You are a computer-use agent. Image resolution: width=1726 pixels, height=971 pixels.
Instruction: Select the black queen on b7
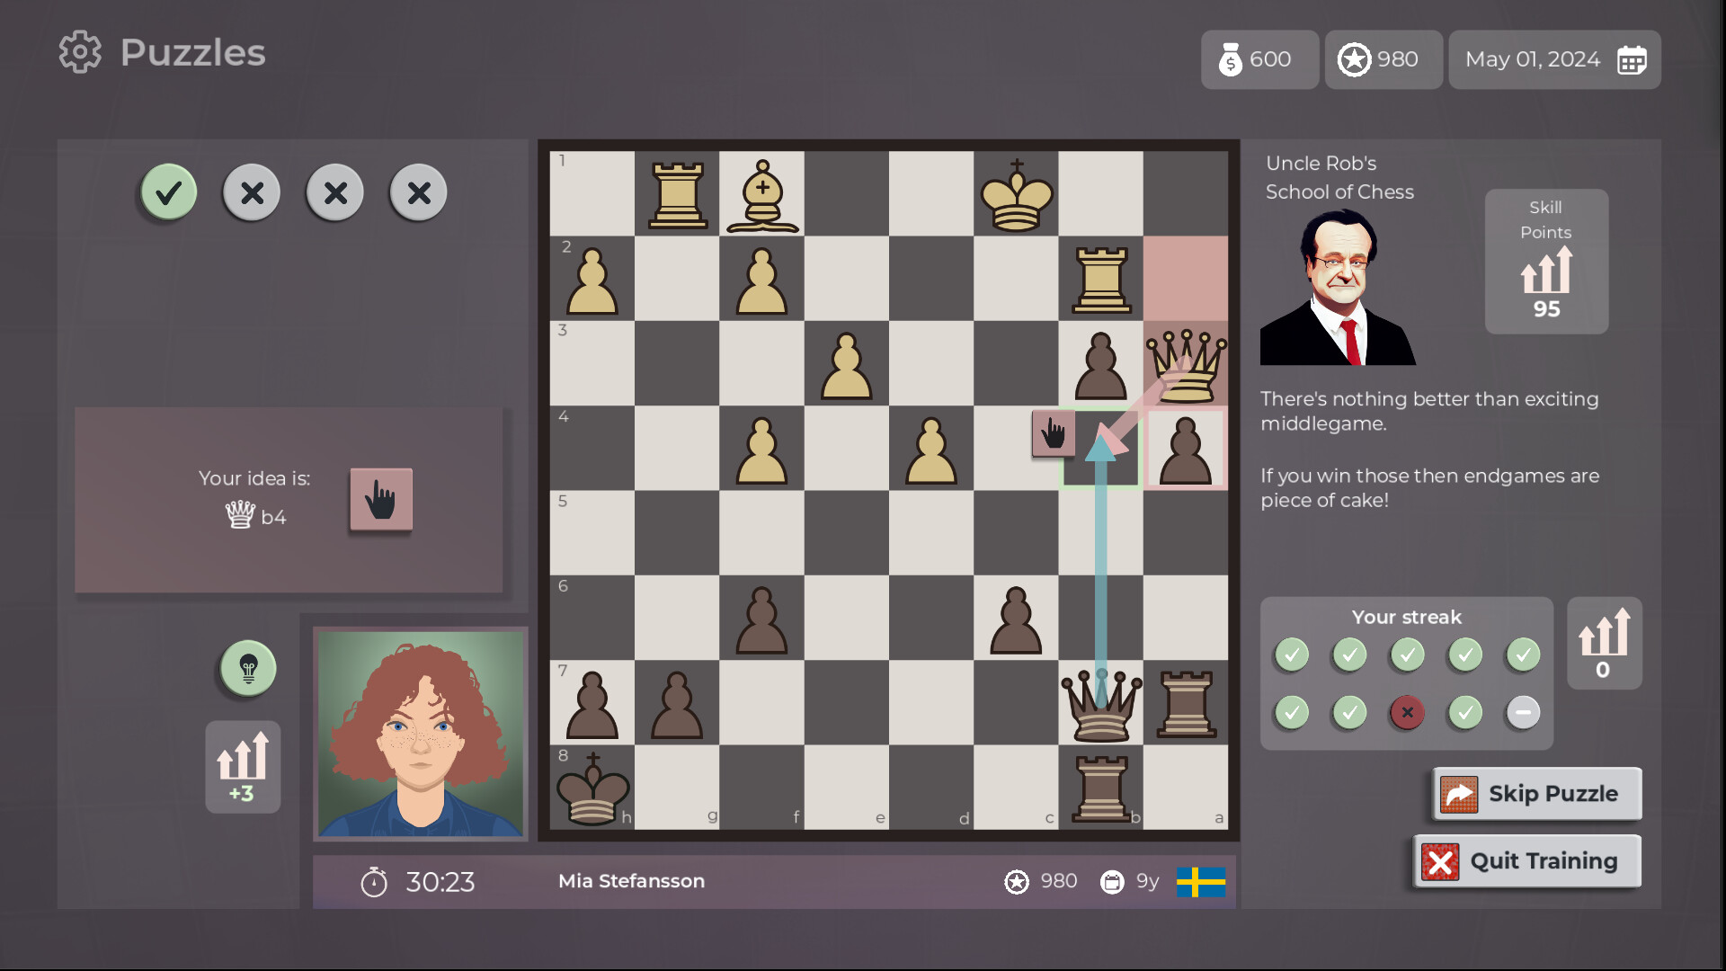click(x=1100, y=706)
